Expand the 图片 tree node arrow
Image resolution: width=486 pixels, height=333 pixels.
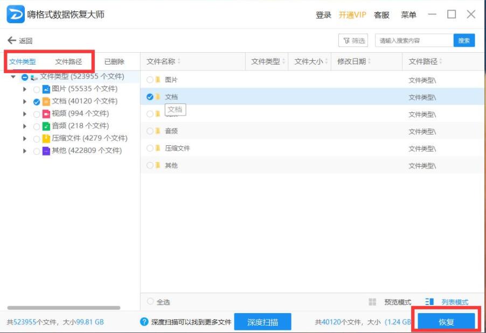click(x=25, y=89)
